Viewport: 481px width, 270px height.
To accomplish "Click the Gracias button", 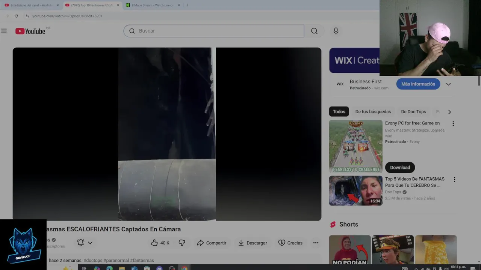I will (x=290, y=243).
